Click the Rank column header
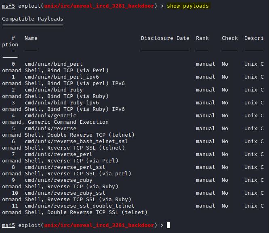 202,38
